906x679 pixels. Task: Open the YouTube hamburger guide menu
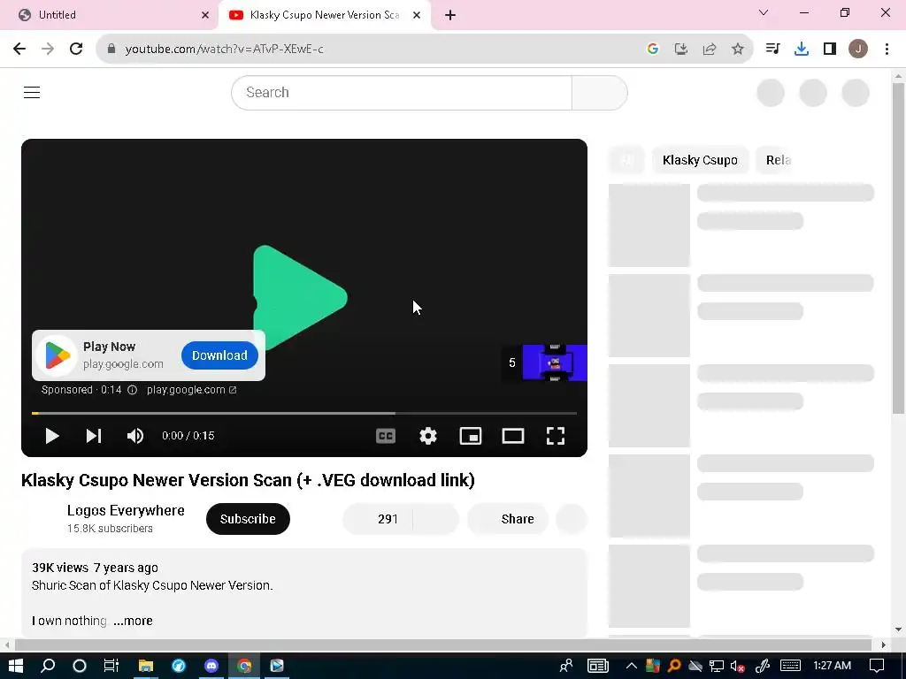pos(32,92)
